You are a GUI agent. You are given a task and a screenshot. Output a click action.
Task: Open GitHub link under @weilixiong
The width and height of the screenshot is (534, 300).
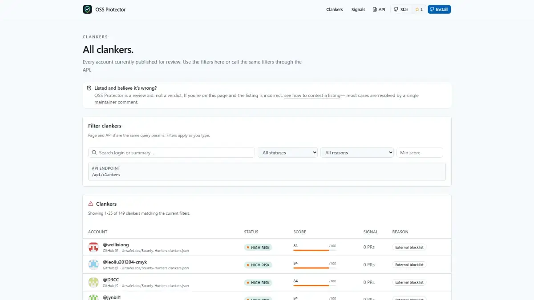[110, 251]
